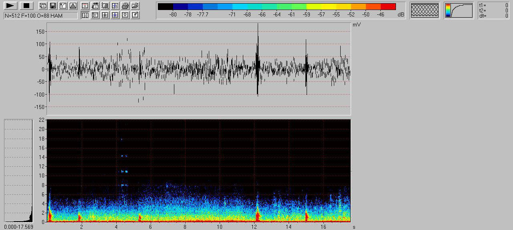Click the t1 t2 dt time readout panel
This screenshot has width=513, height=230.
point(493,10)
